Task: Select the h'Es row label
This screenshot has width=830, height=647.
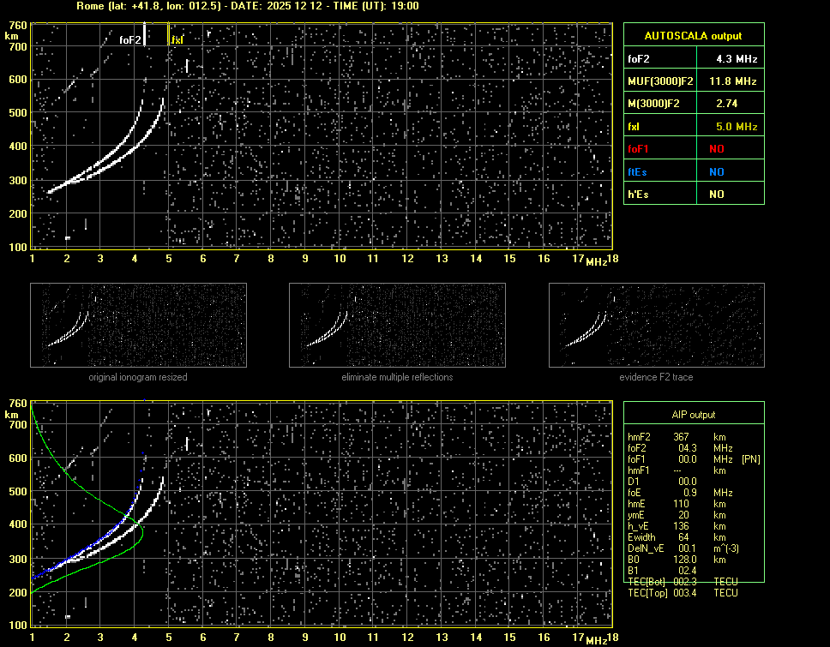Action: [x=637, y=195]
